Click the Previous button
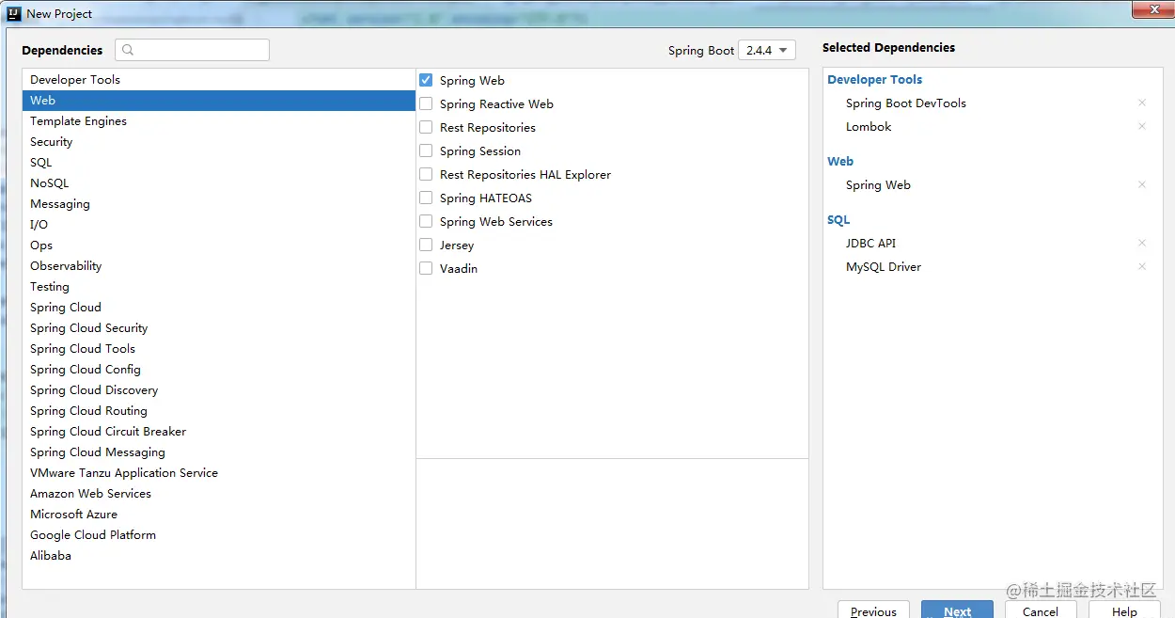The image size is (1175, 618). [x=873, y=610]
